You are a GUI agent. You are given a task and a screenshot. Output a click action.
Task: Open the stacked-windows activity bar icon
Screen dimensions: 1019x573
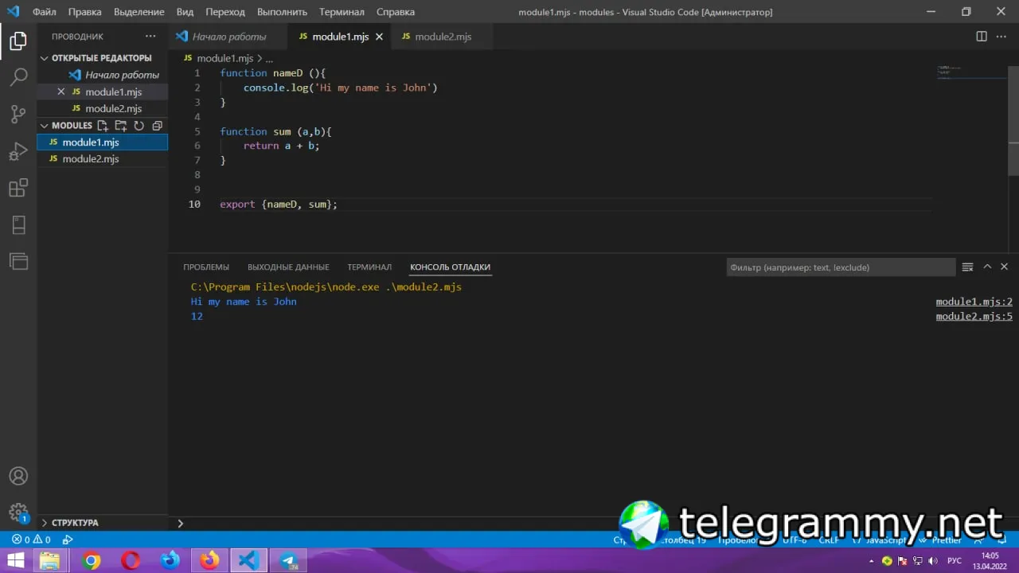pos(18,261)
